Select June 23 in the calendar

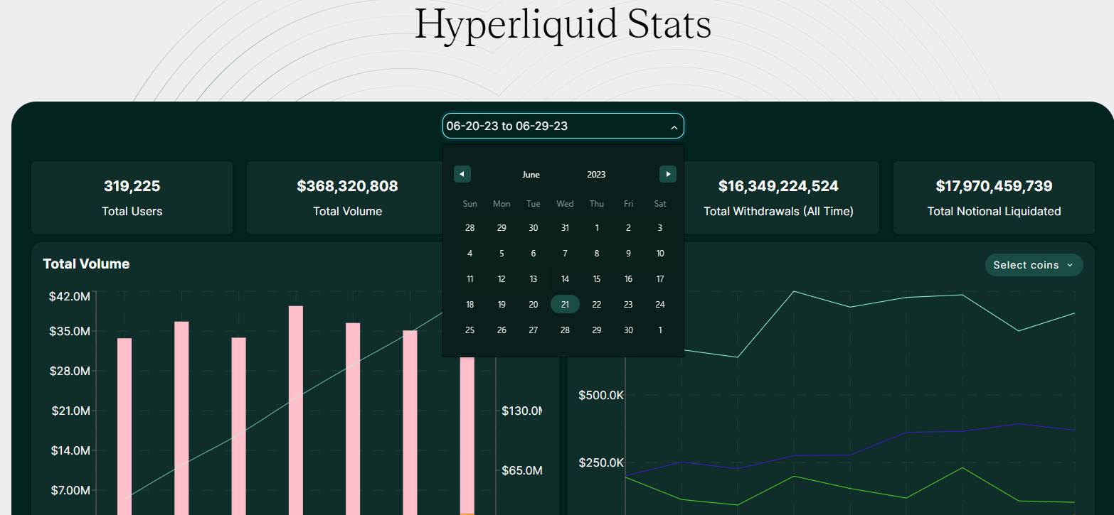coord(628,304)
